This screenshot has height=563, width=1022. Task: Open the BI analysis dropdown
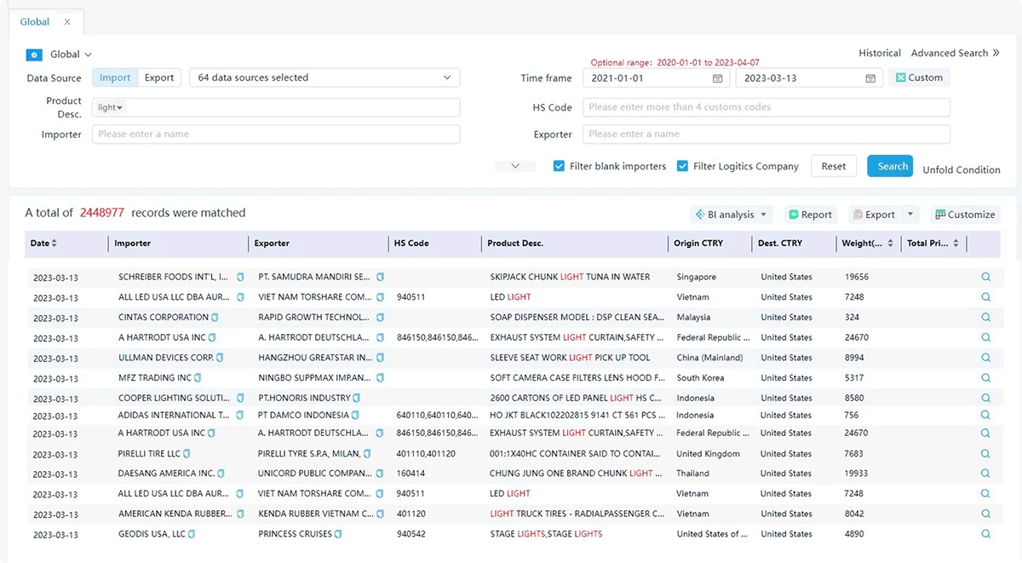[731, 215]
